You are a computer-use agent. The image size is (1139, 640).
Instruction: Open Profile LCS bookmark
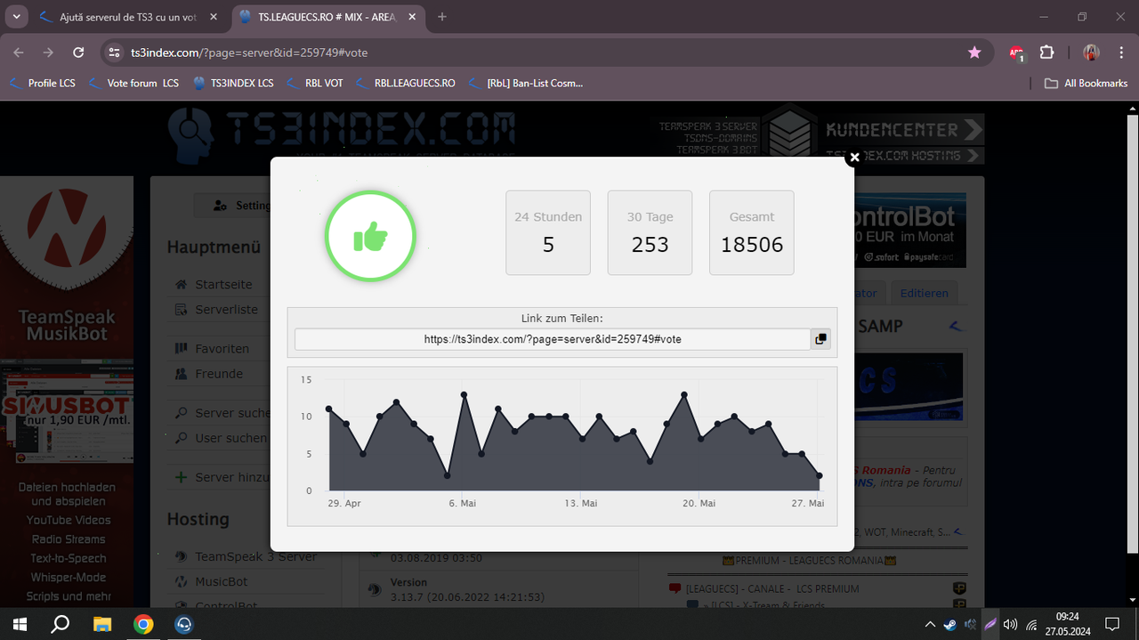[42, 83]
